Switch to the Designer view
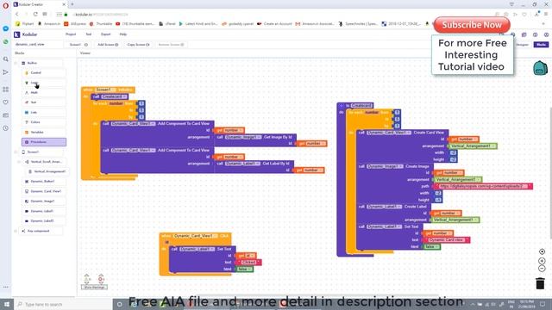 523,45
